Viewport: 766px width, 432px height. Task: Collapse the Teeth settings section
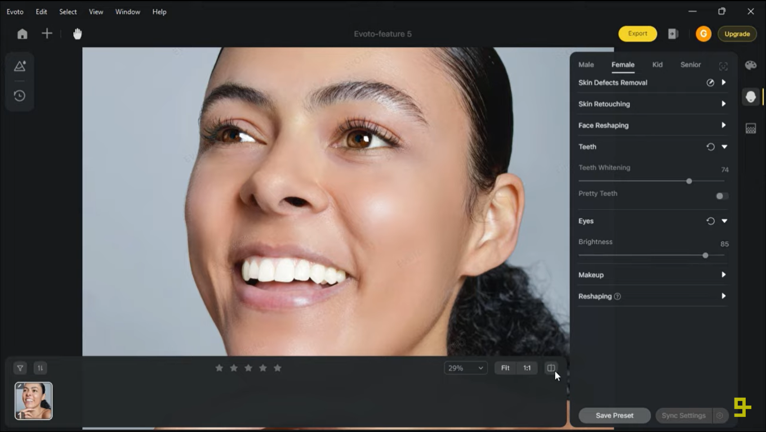(724, 147)
